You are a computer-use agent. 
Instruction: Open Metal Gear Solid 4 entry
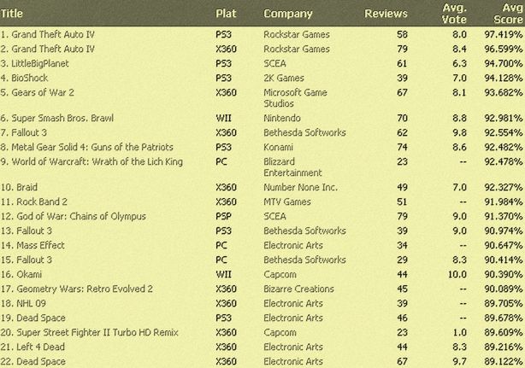pyautogui.click(x=92, y=147)
